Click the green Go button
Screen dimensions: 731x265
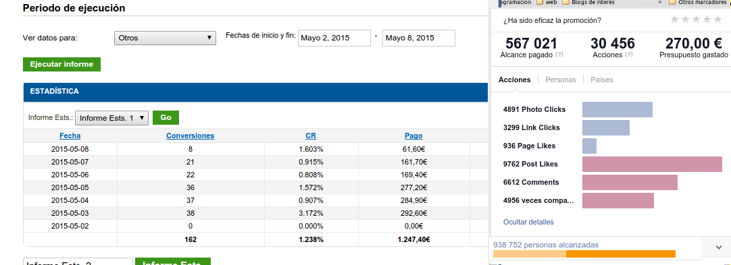pos(166,117)
